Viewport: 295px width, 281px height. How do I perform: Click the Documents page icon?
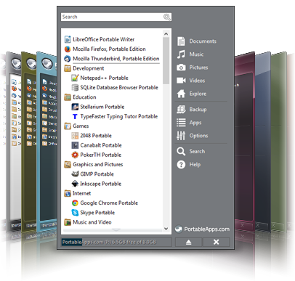[181, 41]
